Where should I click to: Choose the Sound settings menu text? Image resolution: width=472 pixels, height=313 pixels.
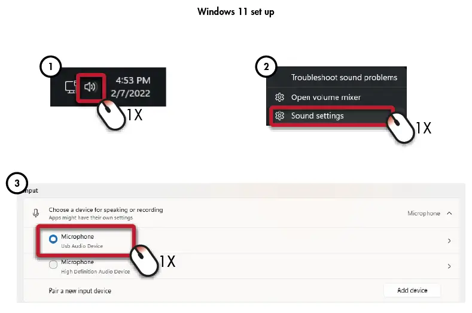pos(317,116)
